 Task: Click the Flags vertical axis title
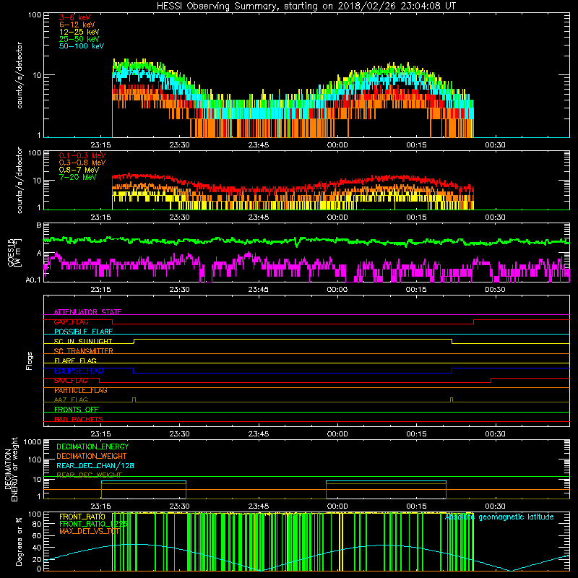click(29, 361)
